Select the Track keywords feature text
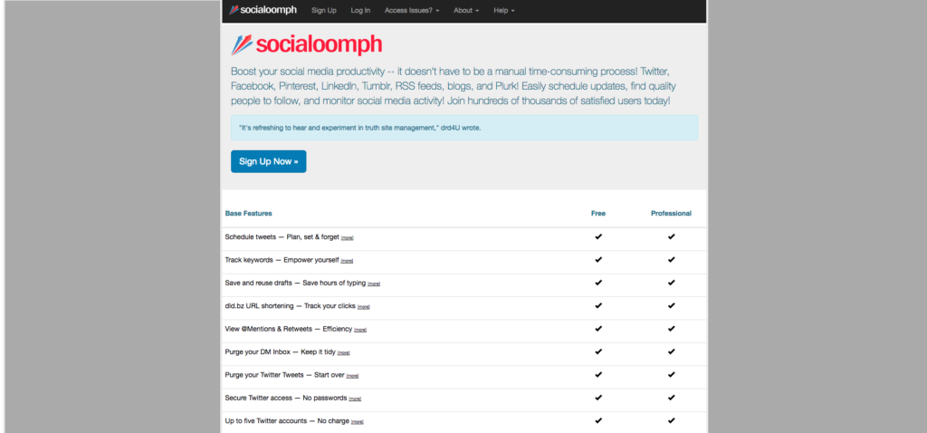927x433 pixels. [282, 260]
